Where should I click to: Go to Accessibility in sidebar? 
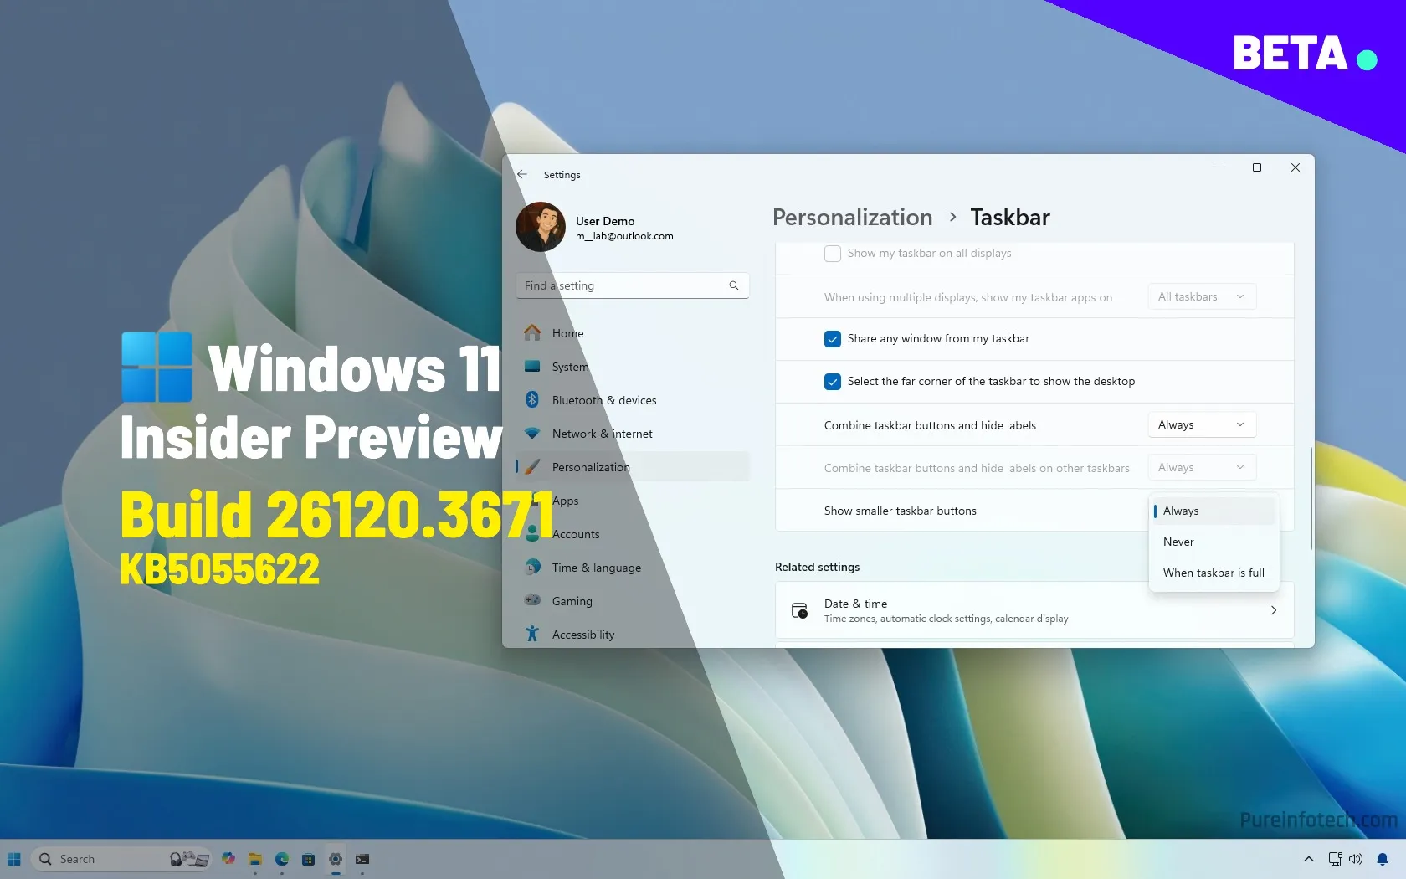(632, 634)
